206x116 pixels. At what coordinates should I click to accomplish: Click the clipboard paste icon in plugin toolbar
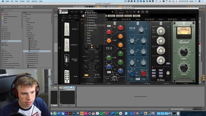tap(138, 12)
